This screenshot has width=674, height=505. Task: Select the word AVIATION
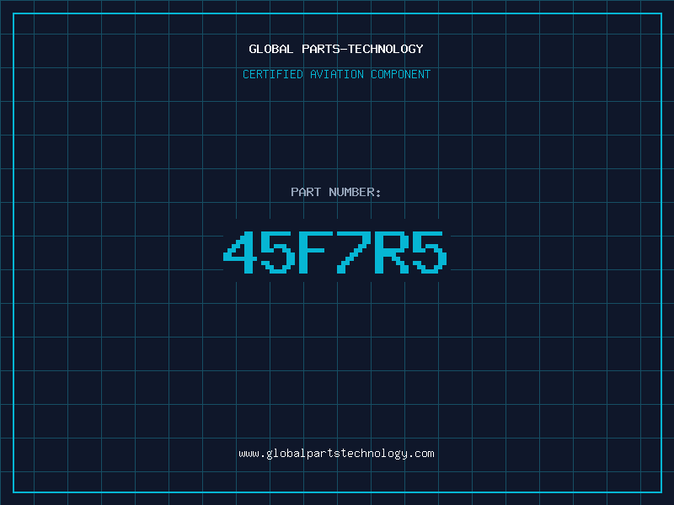point(337,74)
